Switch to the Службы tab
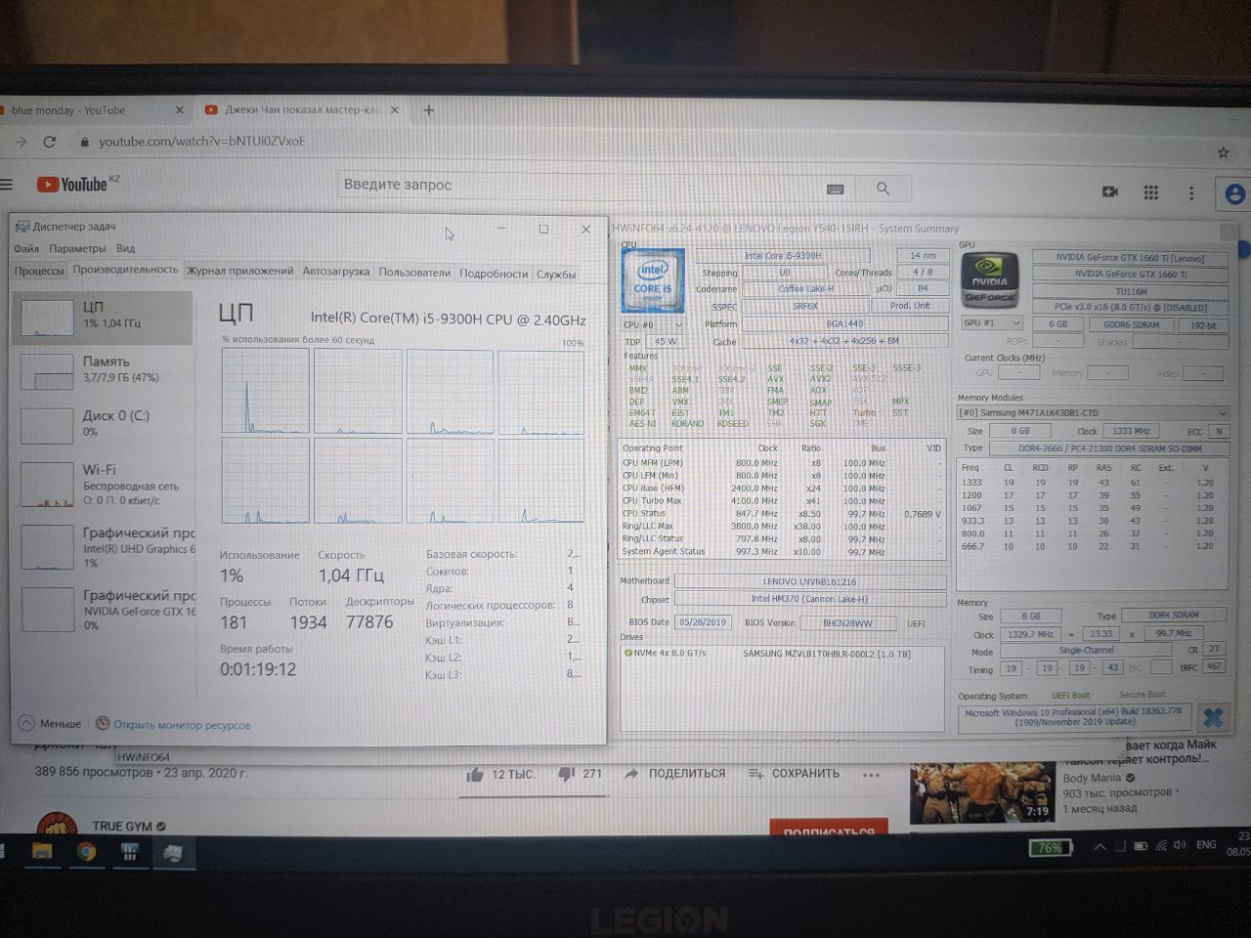 (x=556, y=275)
